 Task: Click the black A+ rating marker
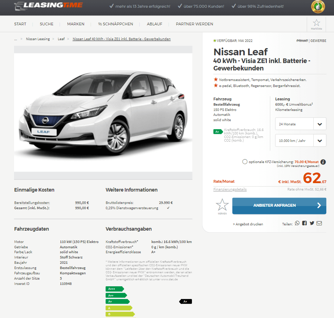point(186,301)
